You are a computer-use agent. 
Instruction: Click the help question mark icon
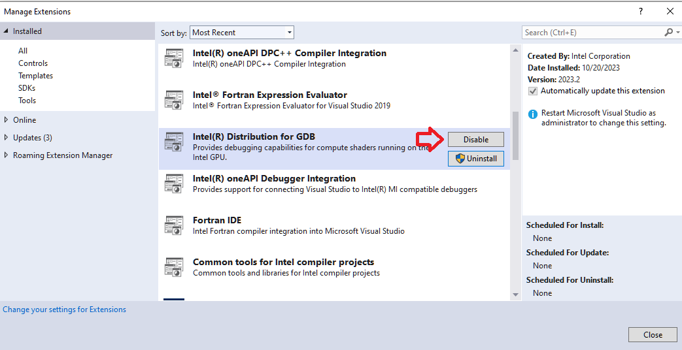640,11
